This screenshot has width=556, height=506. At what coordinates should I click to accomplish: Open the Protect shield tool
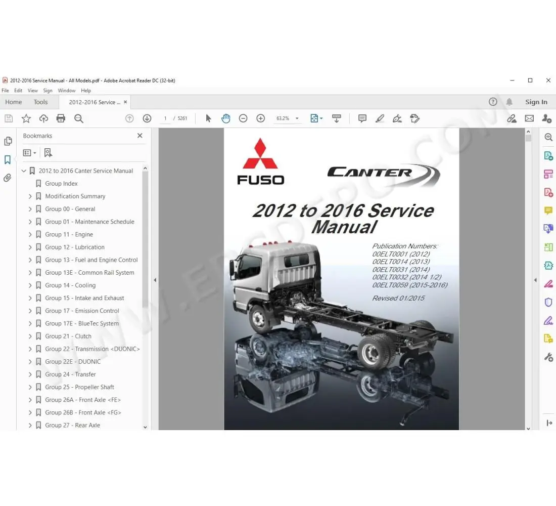click(x=548, y=302)
